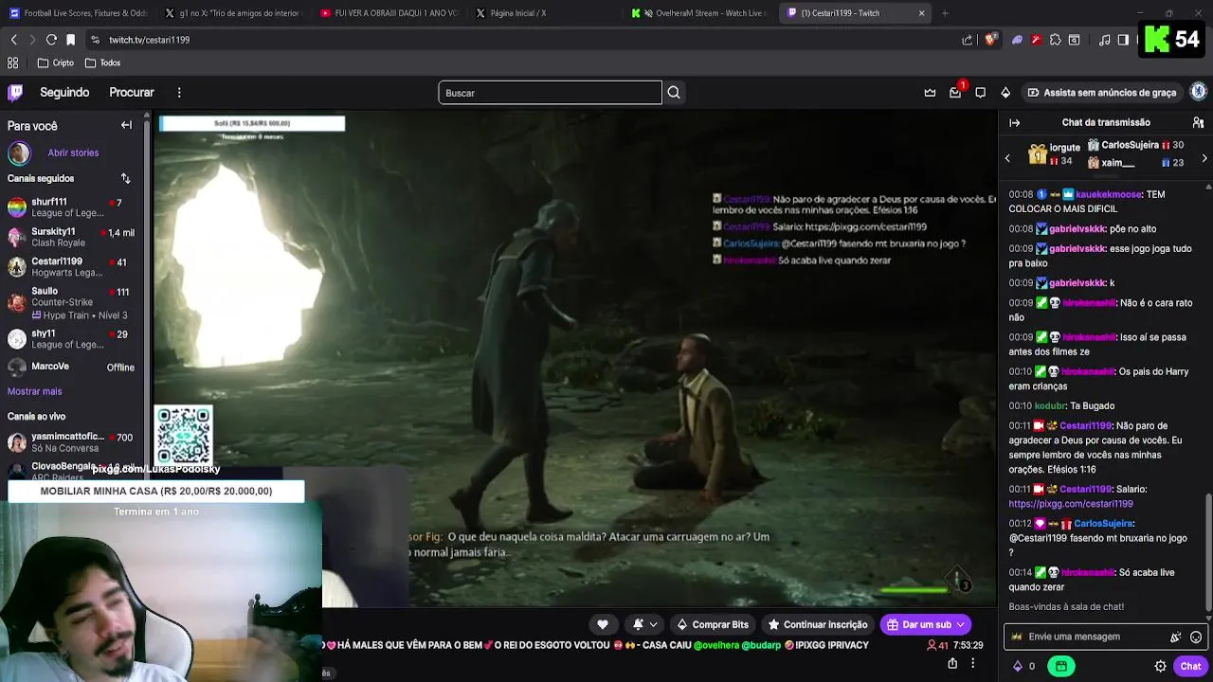This screenshot has width=1213, height=682.
Task: Open the browser extensions puzzle icon
Action: click(1056, 40)
